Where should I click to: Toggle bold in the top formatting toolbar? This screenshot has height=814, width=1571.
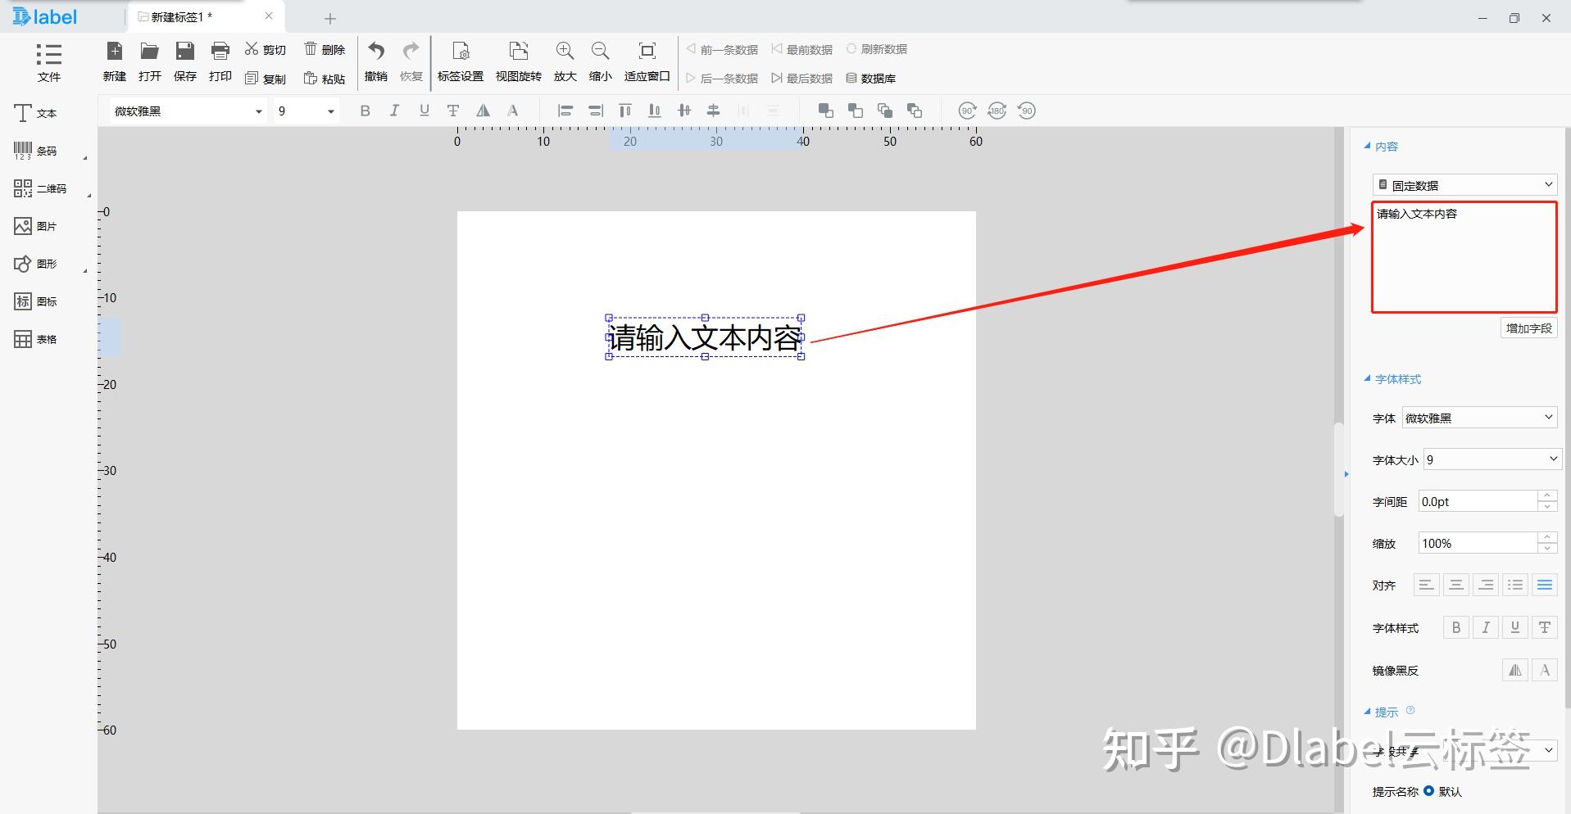(x=366, y=111)
